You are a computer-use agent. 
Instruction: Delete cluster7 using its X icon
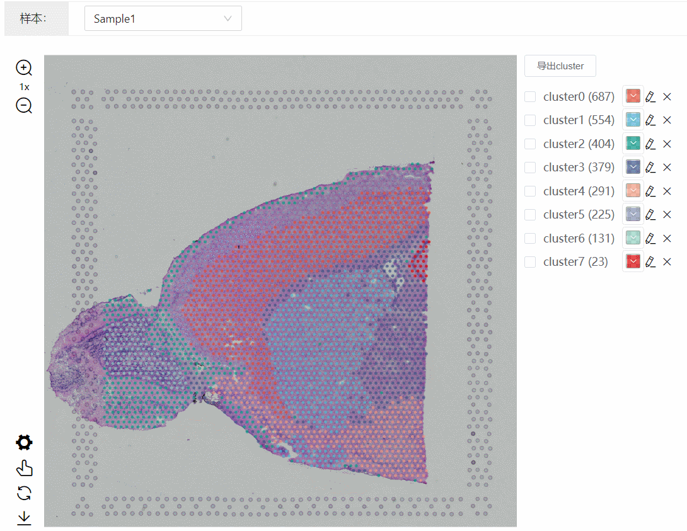tap(667, 262)
